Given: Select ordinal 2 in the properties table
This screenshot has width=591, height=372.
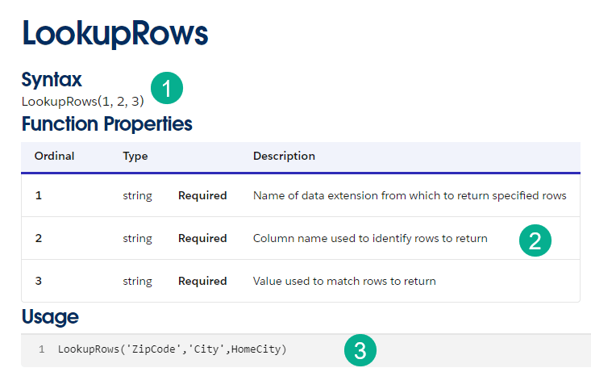Looking at the screenshot, I should (38, 238).
